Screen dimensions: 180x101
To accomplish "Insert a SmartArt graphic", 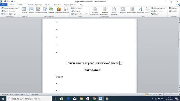I will click(51, 10).
